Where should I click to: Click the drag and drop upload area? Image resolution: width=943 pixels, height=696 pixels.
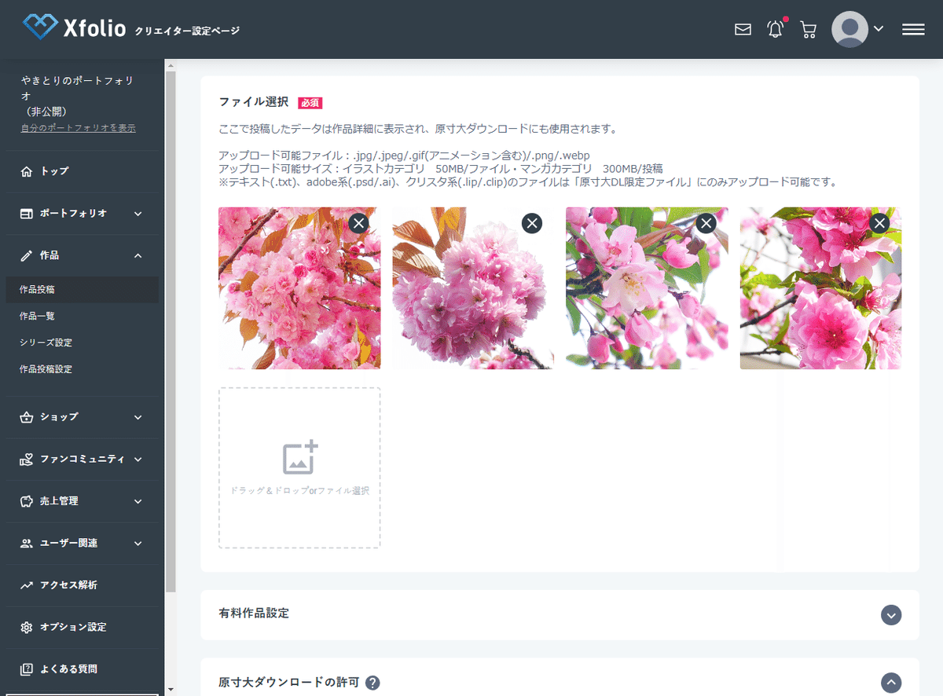pyautogui.click(x=299, y=468)
